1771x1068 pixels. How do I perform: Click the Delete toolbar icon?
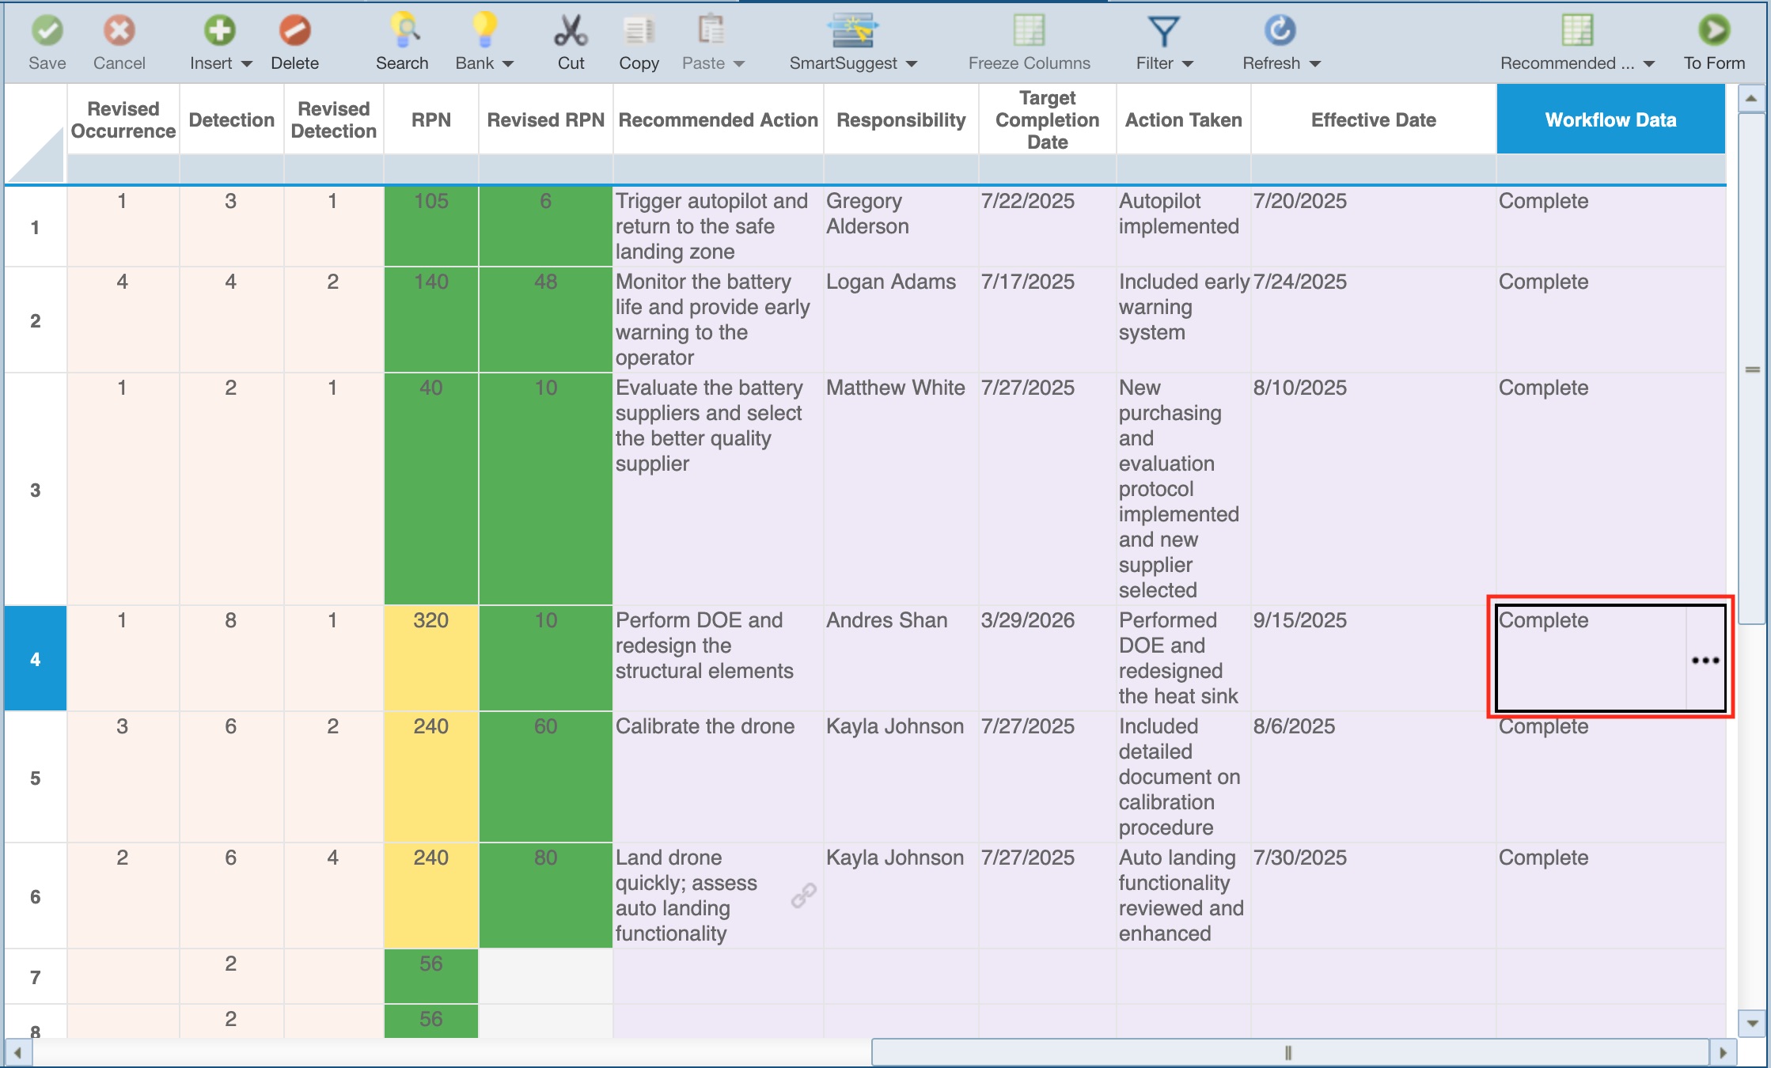coord(294,32)
